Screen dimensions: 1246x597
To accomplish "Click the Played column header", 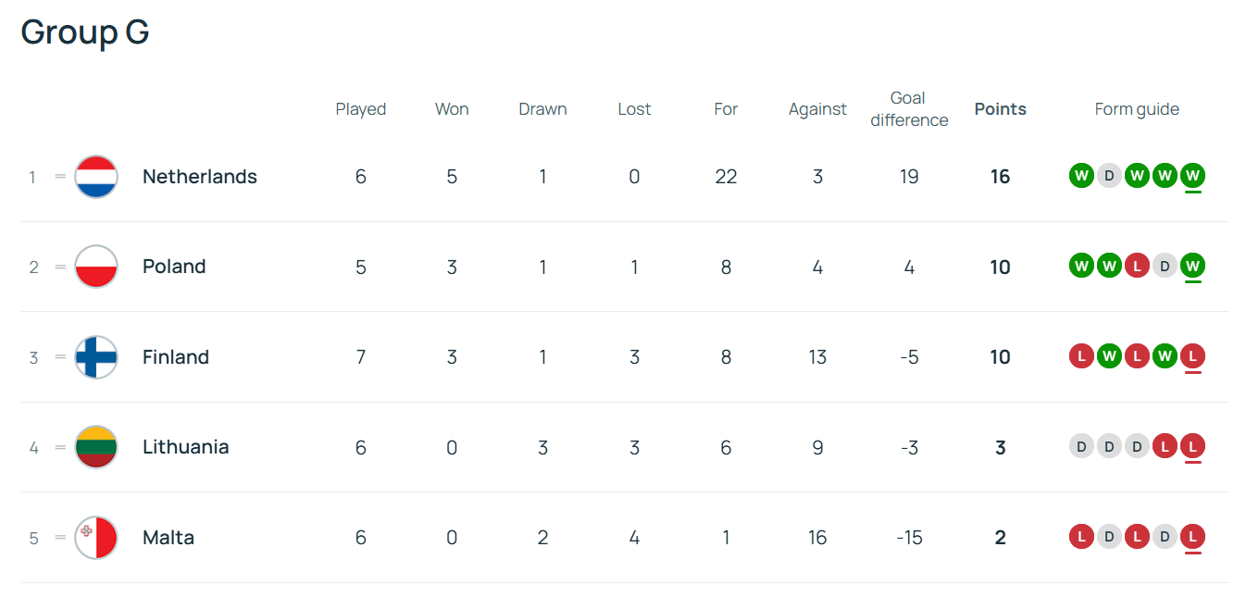I will [x=360, y=109].
